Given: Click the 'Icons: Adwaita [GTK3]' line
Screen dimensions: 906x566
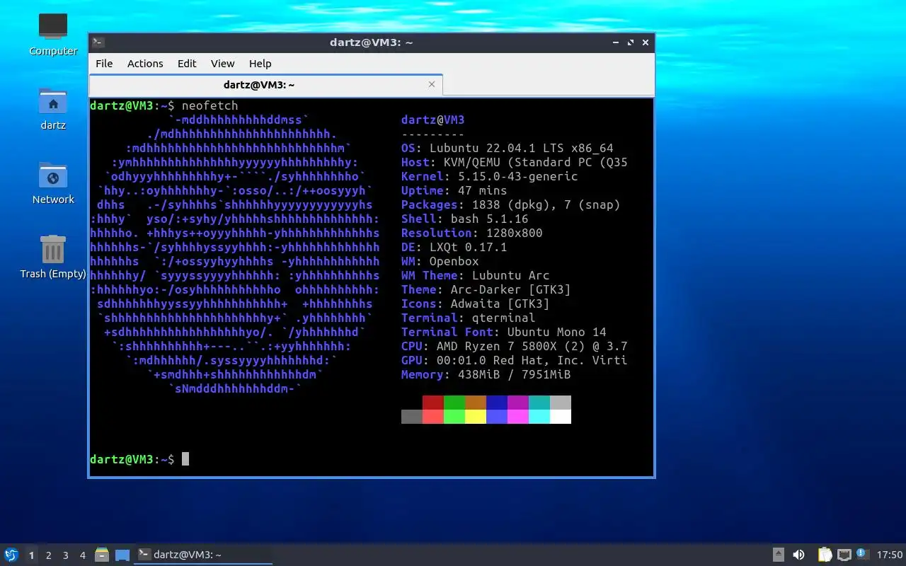Looking at the screenshot, I should (x=476, y=304).
